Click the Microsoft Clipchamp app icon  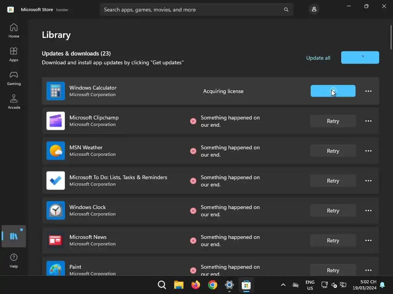point(56,121)
